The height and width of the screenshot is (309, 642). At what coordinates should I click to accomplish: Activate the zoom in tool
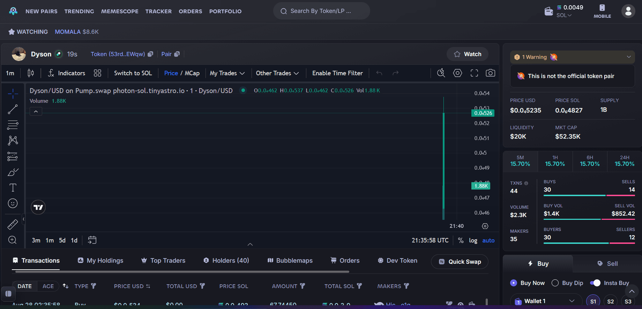click(13, 240)
